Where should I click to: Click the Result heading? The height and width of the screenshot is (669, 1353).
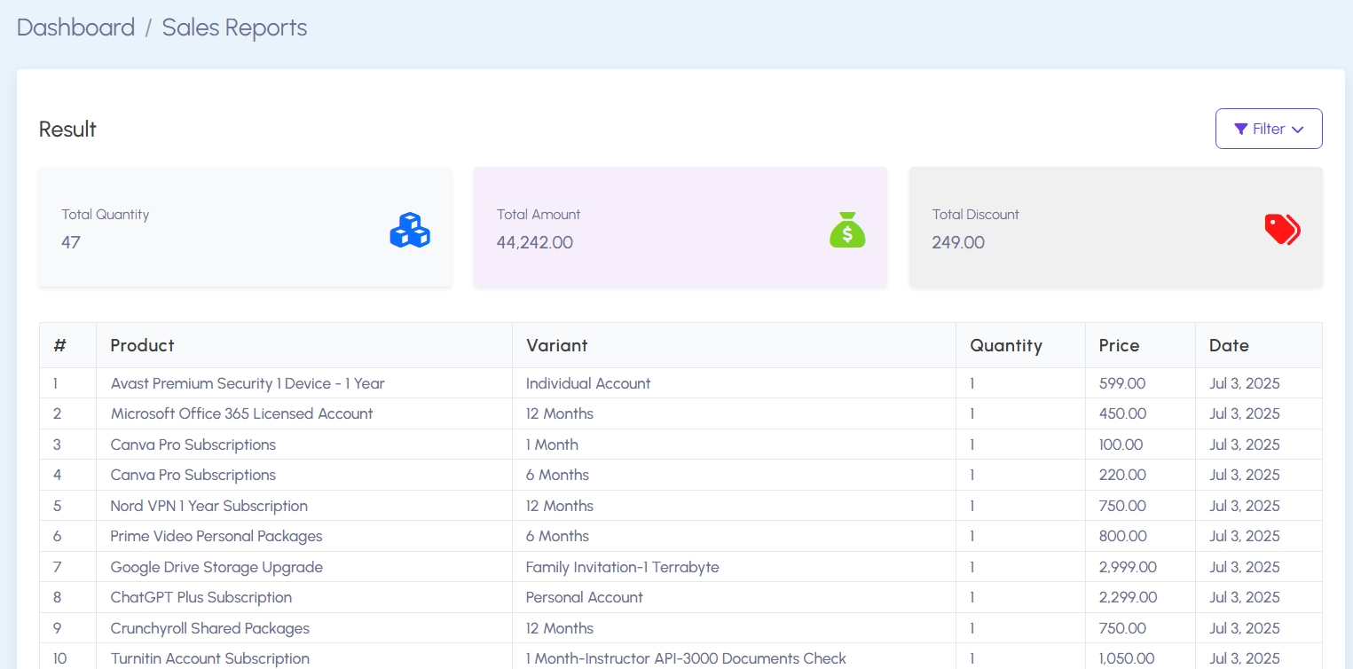pos(67,130)
